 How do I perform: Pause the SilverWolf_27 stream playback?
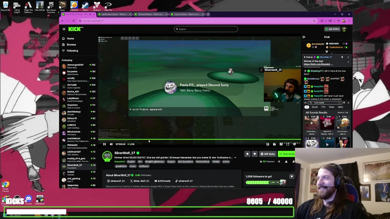pos(104,144)
